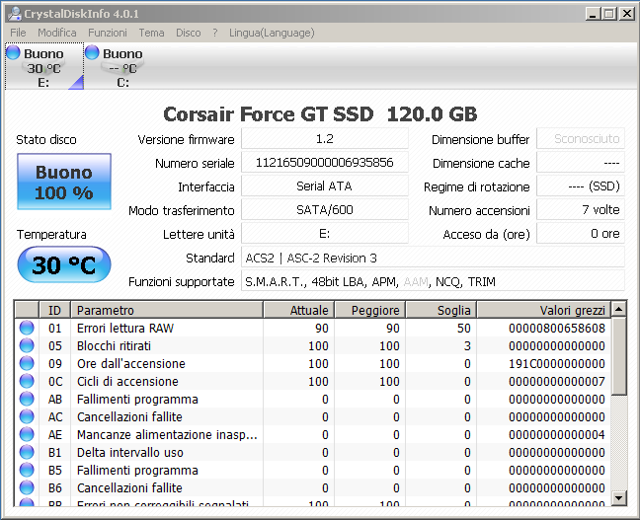Click the status orb for Cicli di accensione
Screen dimensions: 640x520
[27, 381]
